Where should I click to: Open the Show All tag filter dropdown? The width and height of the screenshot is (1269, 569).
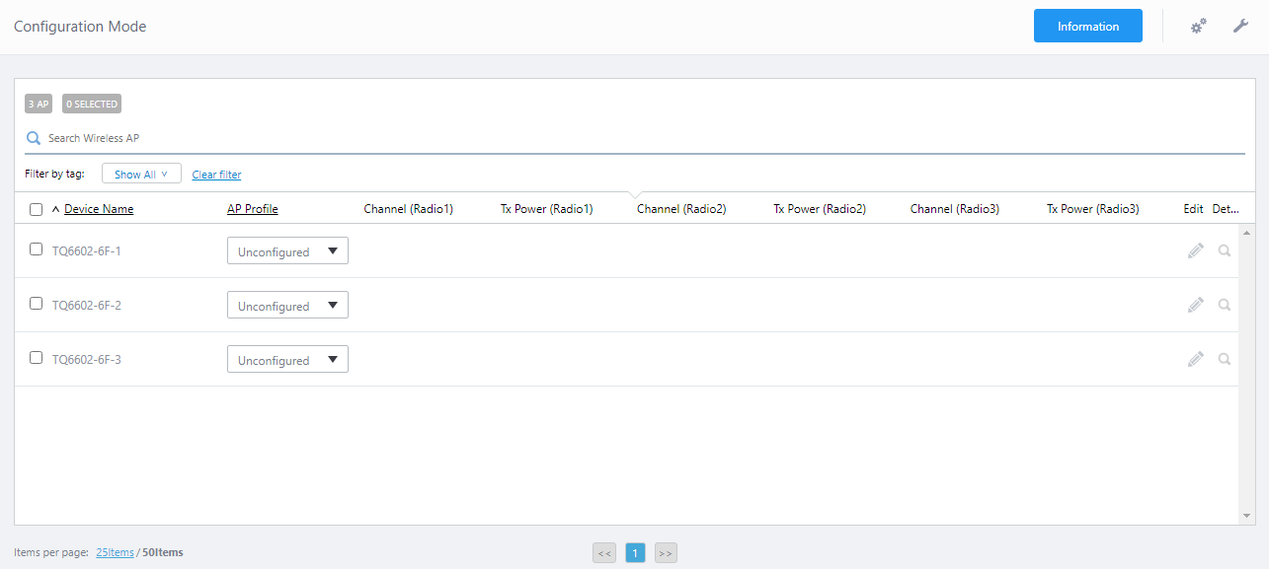(x=141, y=175)
